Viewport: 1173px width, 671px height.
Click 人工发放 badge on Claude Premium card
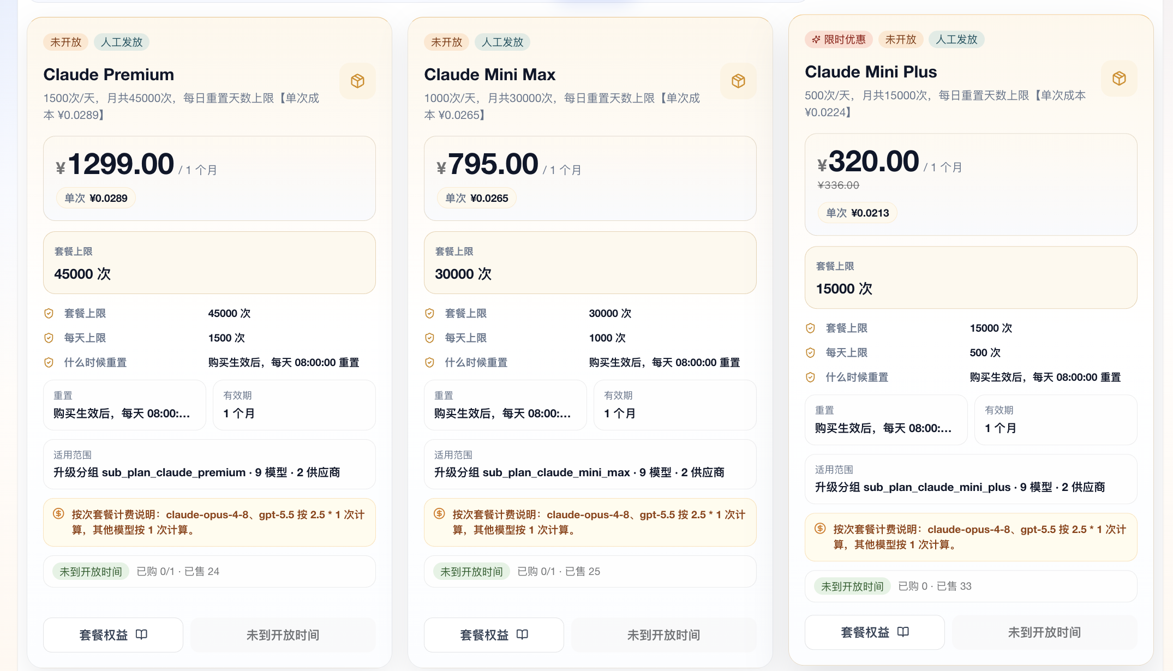[x=122, y=42]
